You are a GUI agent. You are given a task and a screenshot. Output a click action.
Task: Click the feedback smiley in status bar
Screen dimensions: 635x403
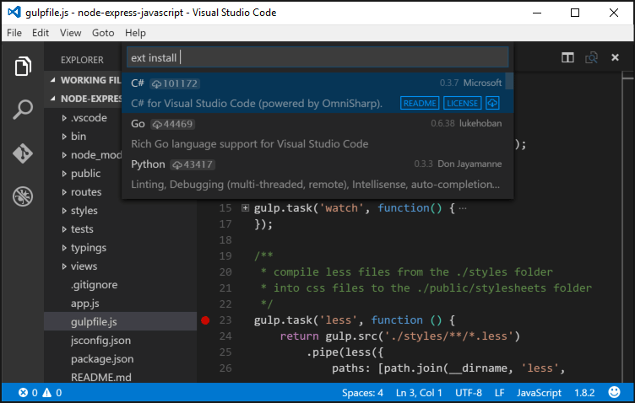click(x=612, y=393)
